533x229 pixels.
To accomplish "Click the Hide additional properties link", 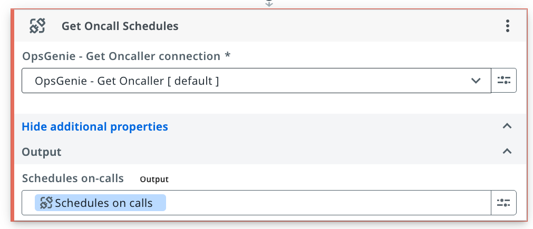I will pyautogui.click(x=95, y=126).
